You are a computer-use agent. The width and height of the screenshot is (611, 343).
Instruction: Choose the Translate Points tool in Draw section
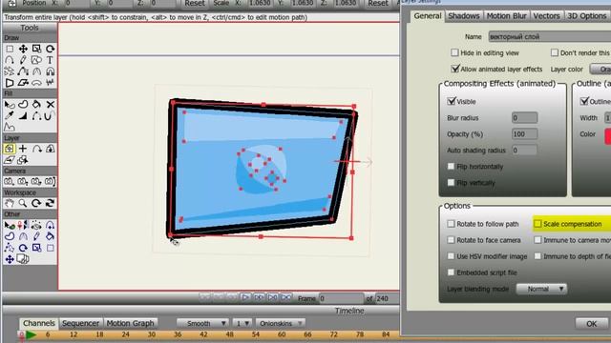[23, 49]
